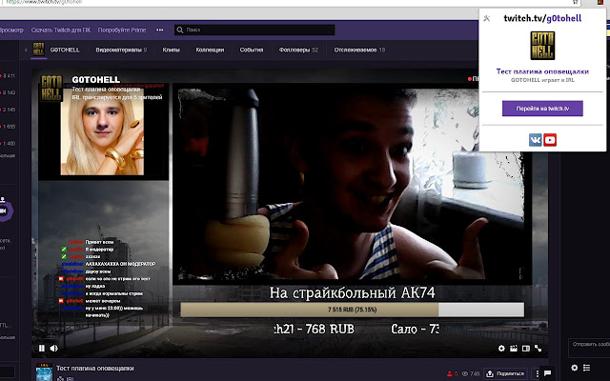610x381 pixels.
Task: Click the donation goal progress bar
Action: point(352,310)
